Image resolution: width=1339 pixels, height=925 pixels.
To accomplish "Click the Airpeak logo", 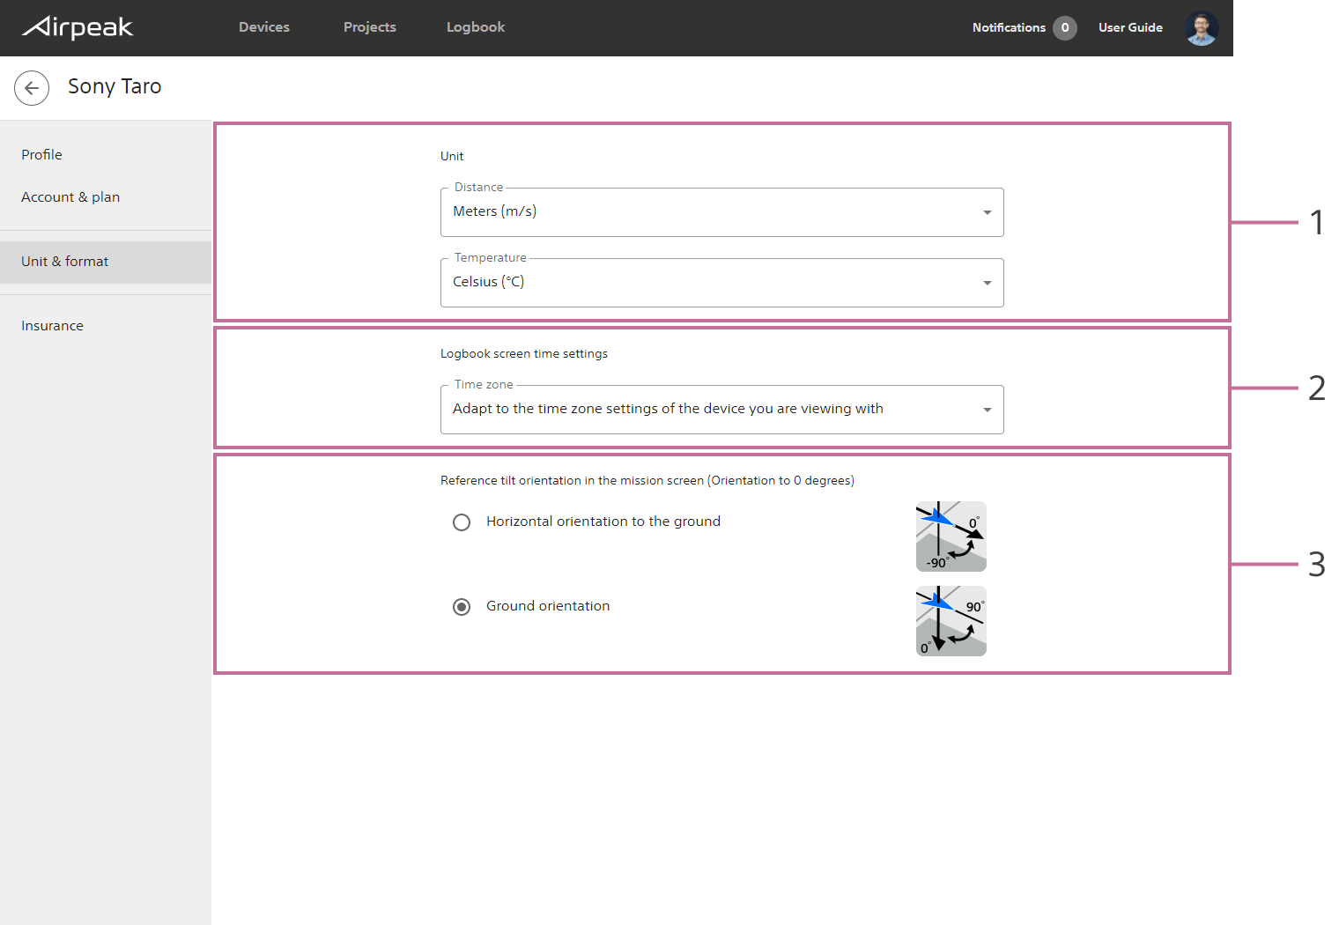I will point(78,27).
